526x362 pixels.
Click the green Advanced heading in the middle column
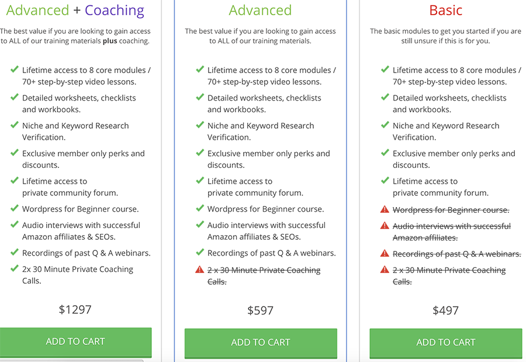260,10
